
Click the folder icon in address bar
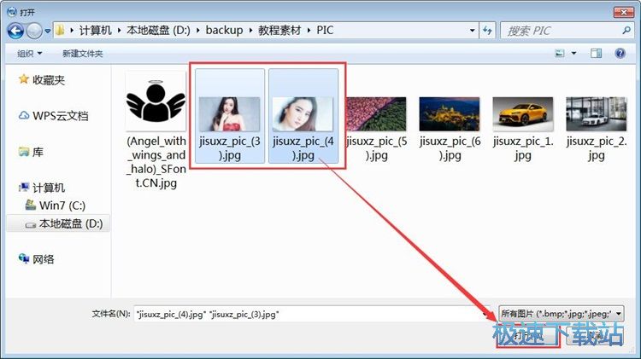coord(60,30)
